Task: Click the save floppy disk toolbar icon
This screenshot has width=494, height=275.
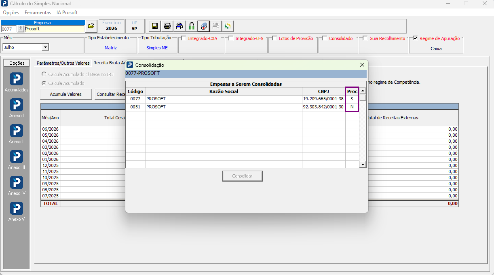Action: (x=154, y=26)
